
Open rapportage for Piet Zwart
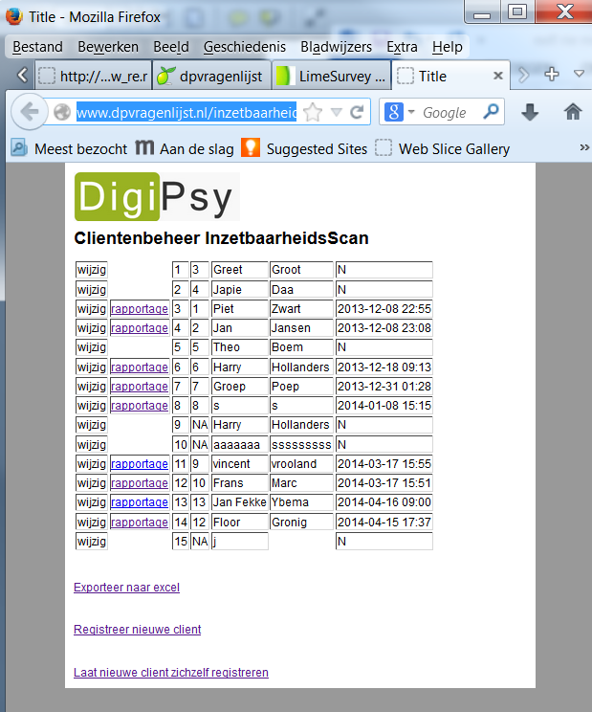pyautogui.click(x=140, y=309)
